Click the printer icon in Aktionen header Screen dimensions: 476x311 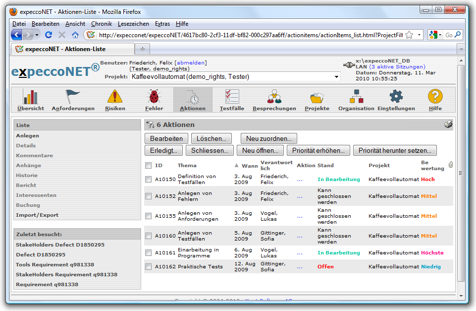[448, 124]
